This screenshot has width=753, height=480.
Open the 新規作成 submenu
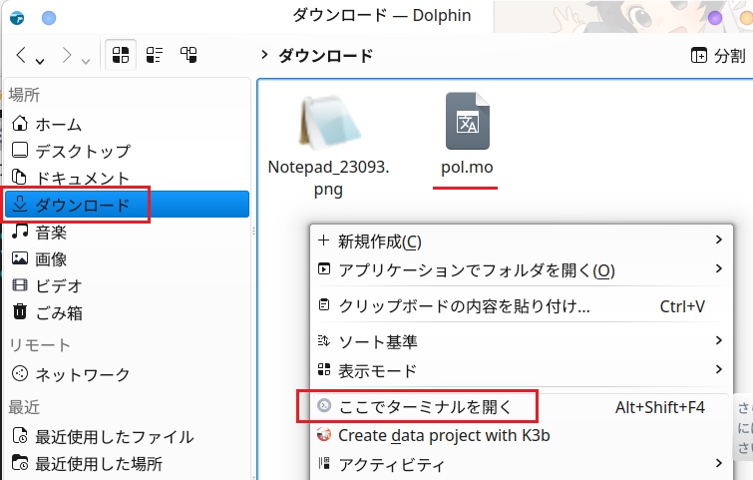click(x=380, y=240)
